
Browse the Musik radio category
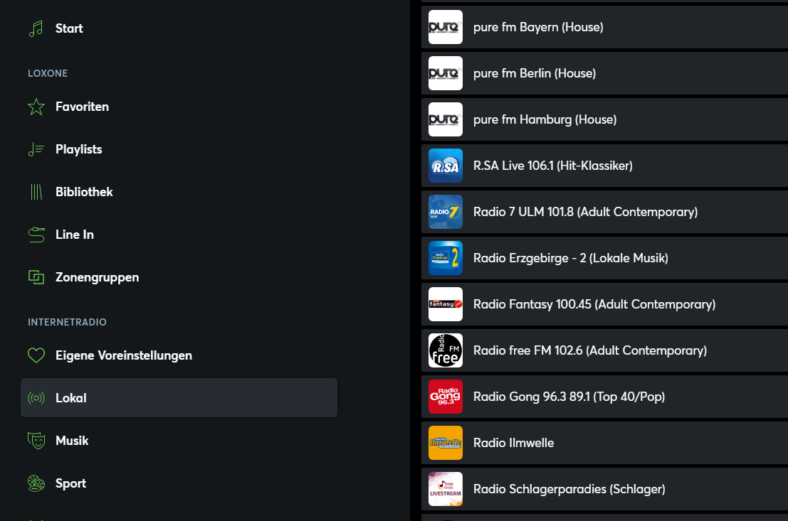click(179, 441)
